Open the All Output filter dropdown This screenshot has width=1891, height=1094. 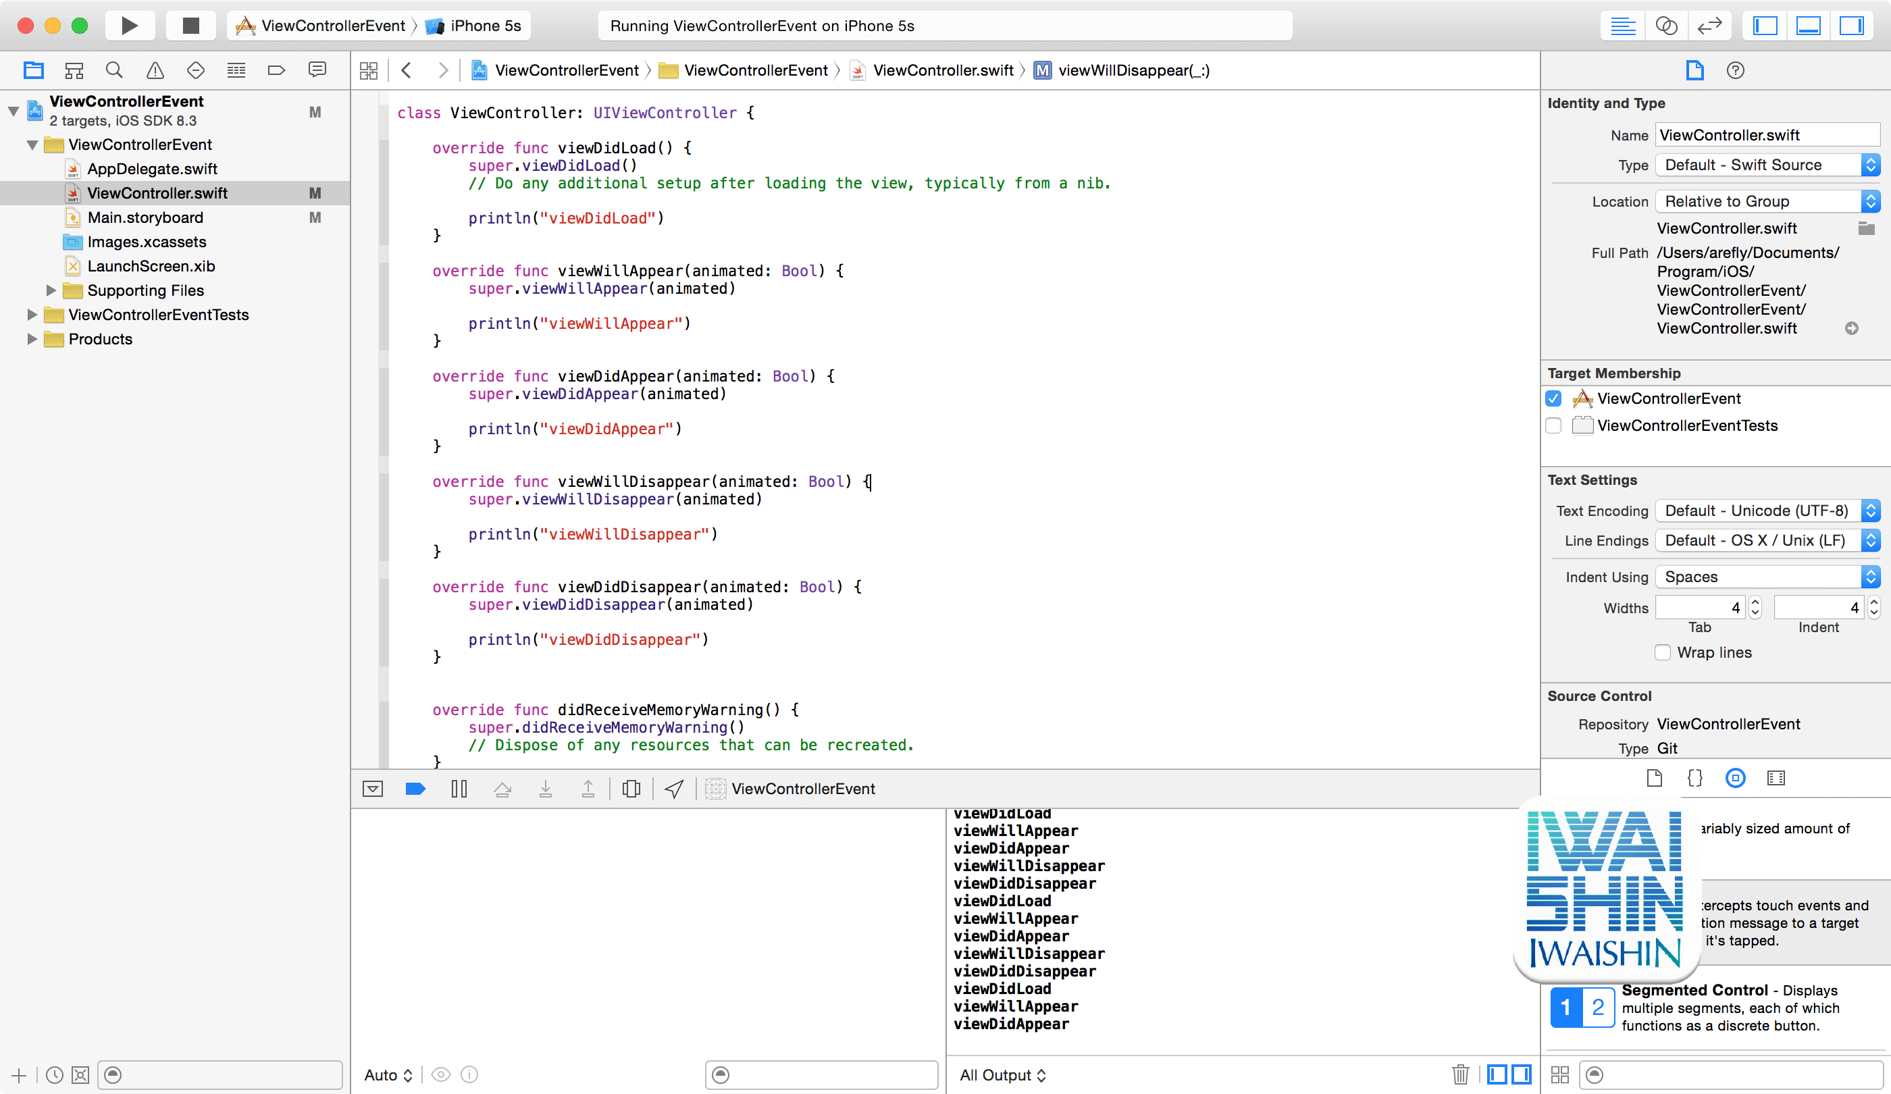click(x=1002, y=1075)
